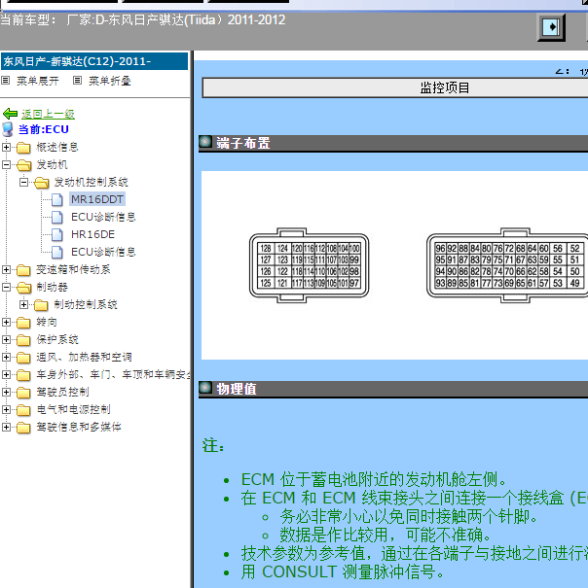The width and height of the screenshot is (588, 588).
Task: Click the 制动控制系统 folder icon
Action: 41,305
